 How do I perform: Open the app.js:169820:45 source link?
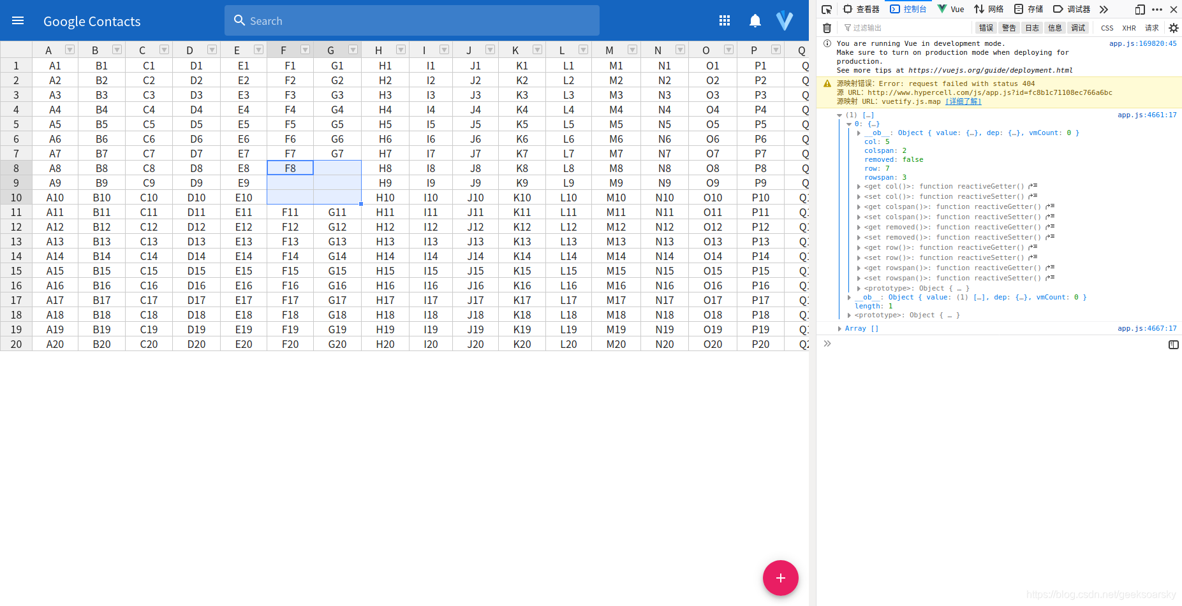(x=1142, y=43)
